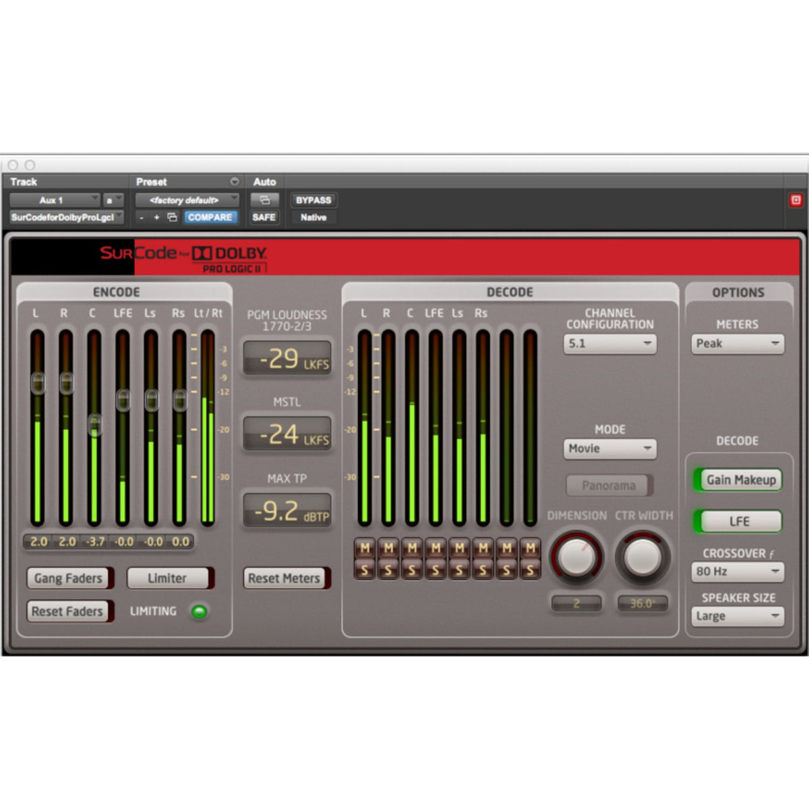Click the encode LFE channel fader handle

123,400
